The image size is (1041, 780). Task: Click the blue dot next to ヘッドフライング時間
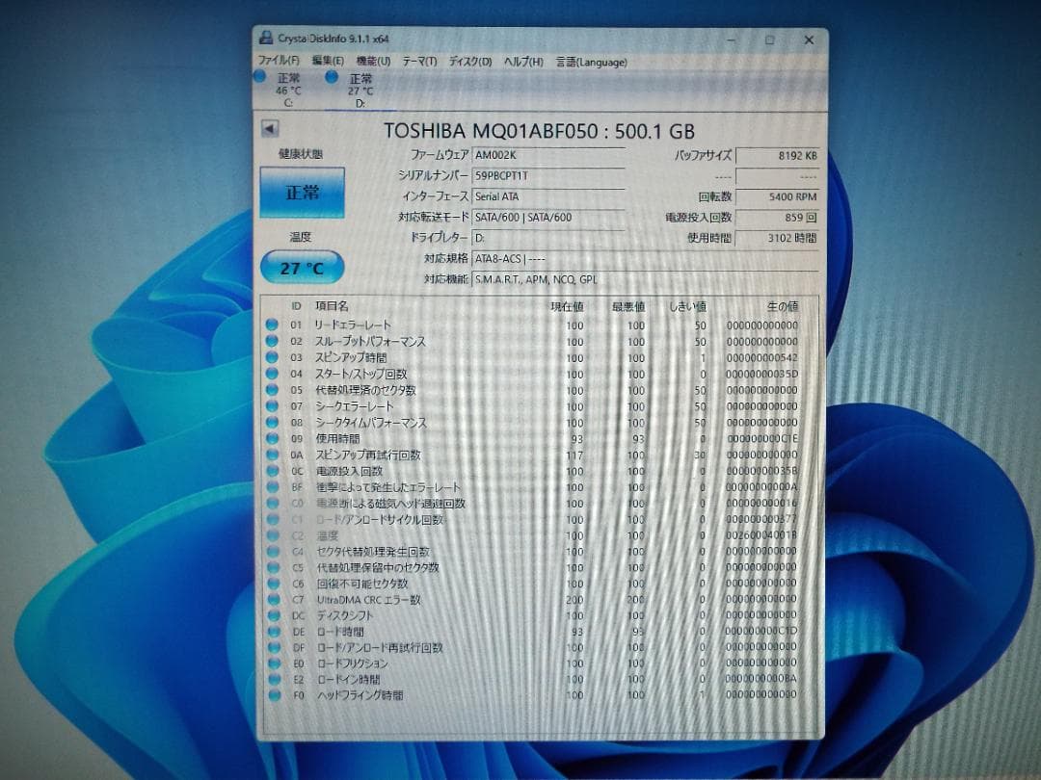tap(272, 695)
